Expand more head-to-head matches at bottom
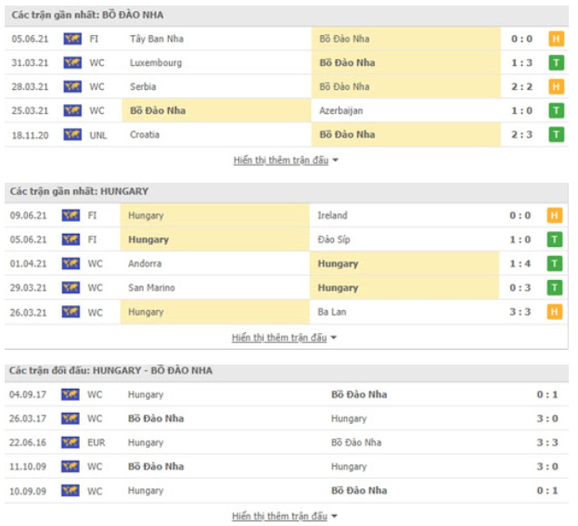Viewport: 578px width, 526px height. pos(285,516)
